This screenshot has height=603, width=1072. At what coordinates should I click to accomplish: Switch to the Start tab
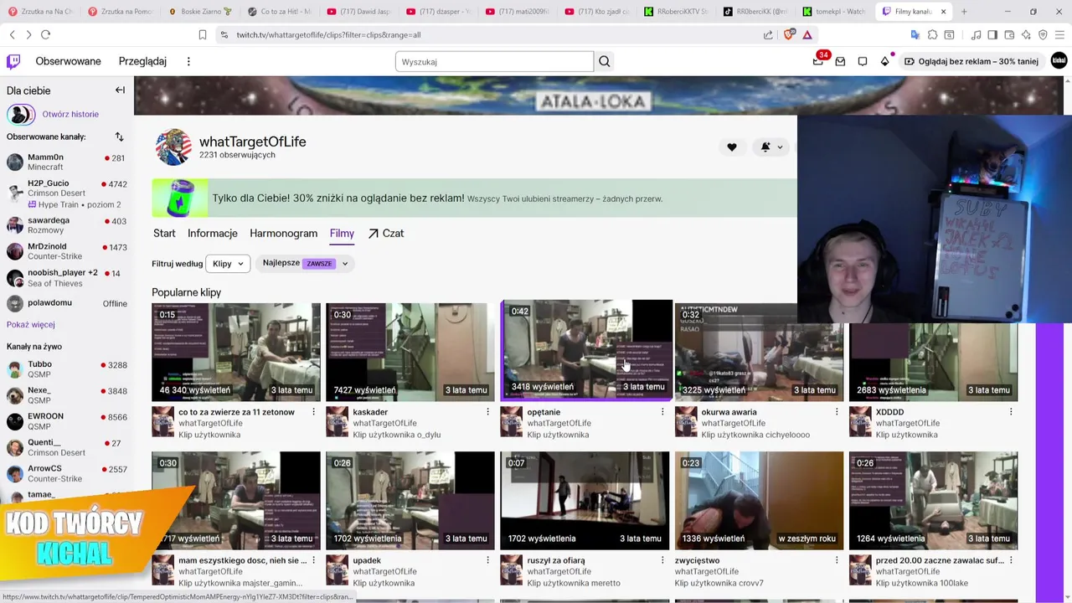[x=164, y=234]
